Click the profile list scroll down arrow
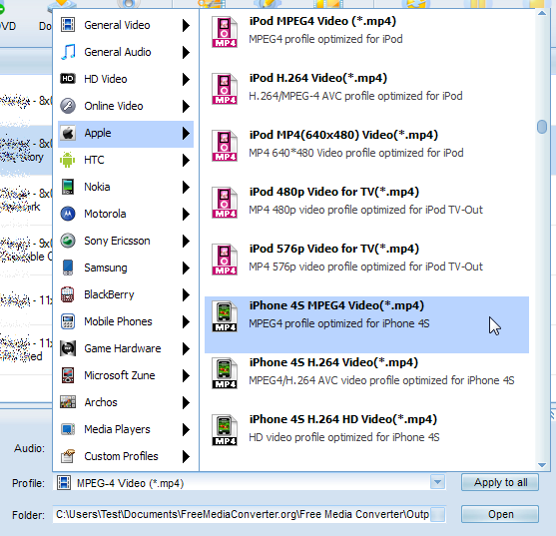 point(542,465)
